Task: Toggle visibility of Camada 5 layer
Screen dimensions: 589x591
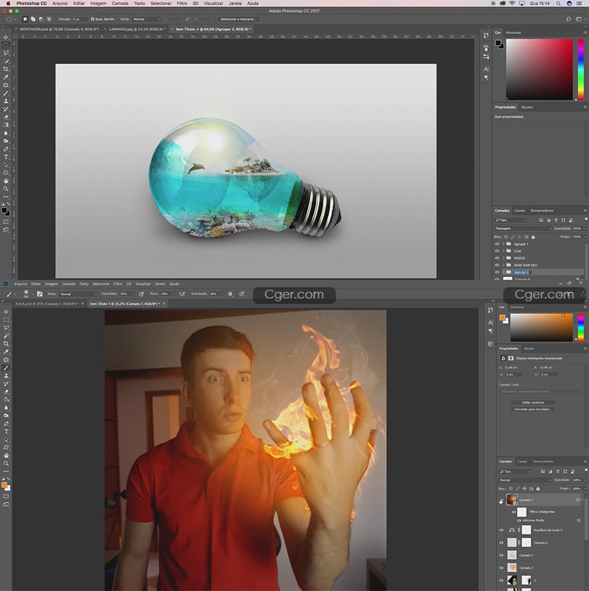Action: coord(501,556)
